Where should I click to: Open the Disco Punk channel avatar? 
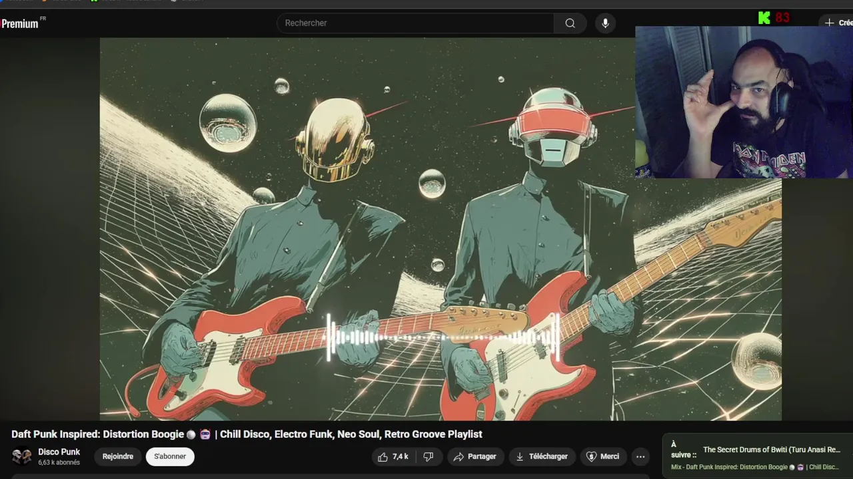[22, 456]
